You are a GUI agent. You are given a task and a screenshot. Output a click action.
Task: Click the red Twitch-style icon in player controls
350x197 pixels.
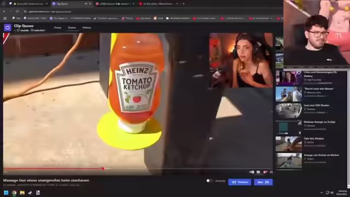pos(265,172)
